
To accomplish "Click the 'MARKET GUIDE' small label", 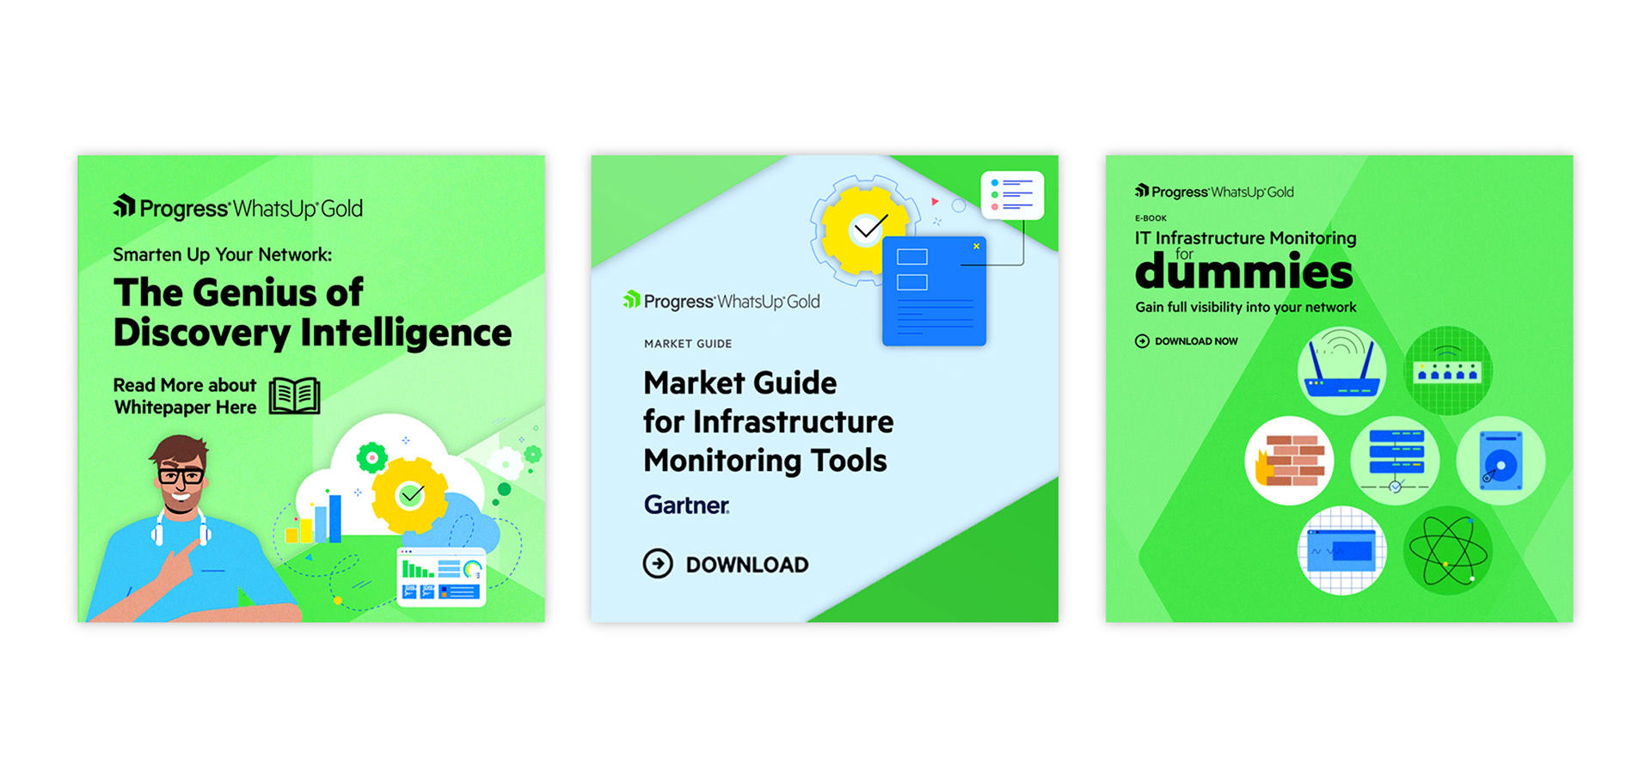I will pyautogui.click(x=688, y=344).
